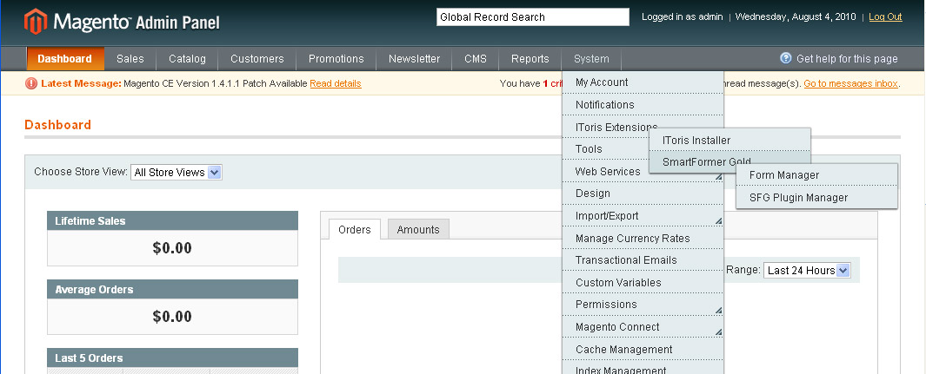Switch to the Orders tab
Image resolution: width=926 pixels, height=374 pixels.
tap(355, 230)
